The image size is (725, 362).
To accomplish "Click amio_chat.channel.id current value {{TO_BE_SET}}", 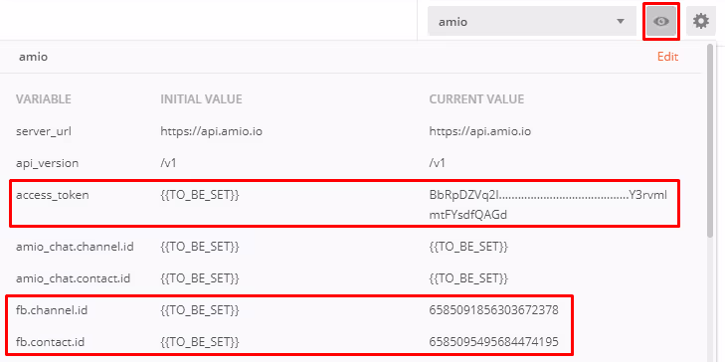I will 468,247.
